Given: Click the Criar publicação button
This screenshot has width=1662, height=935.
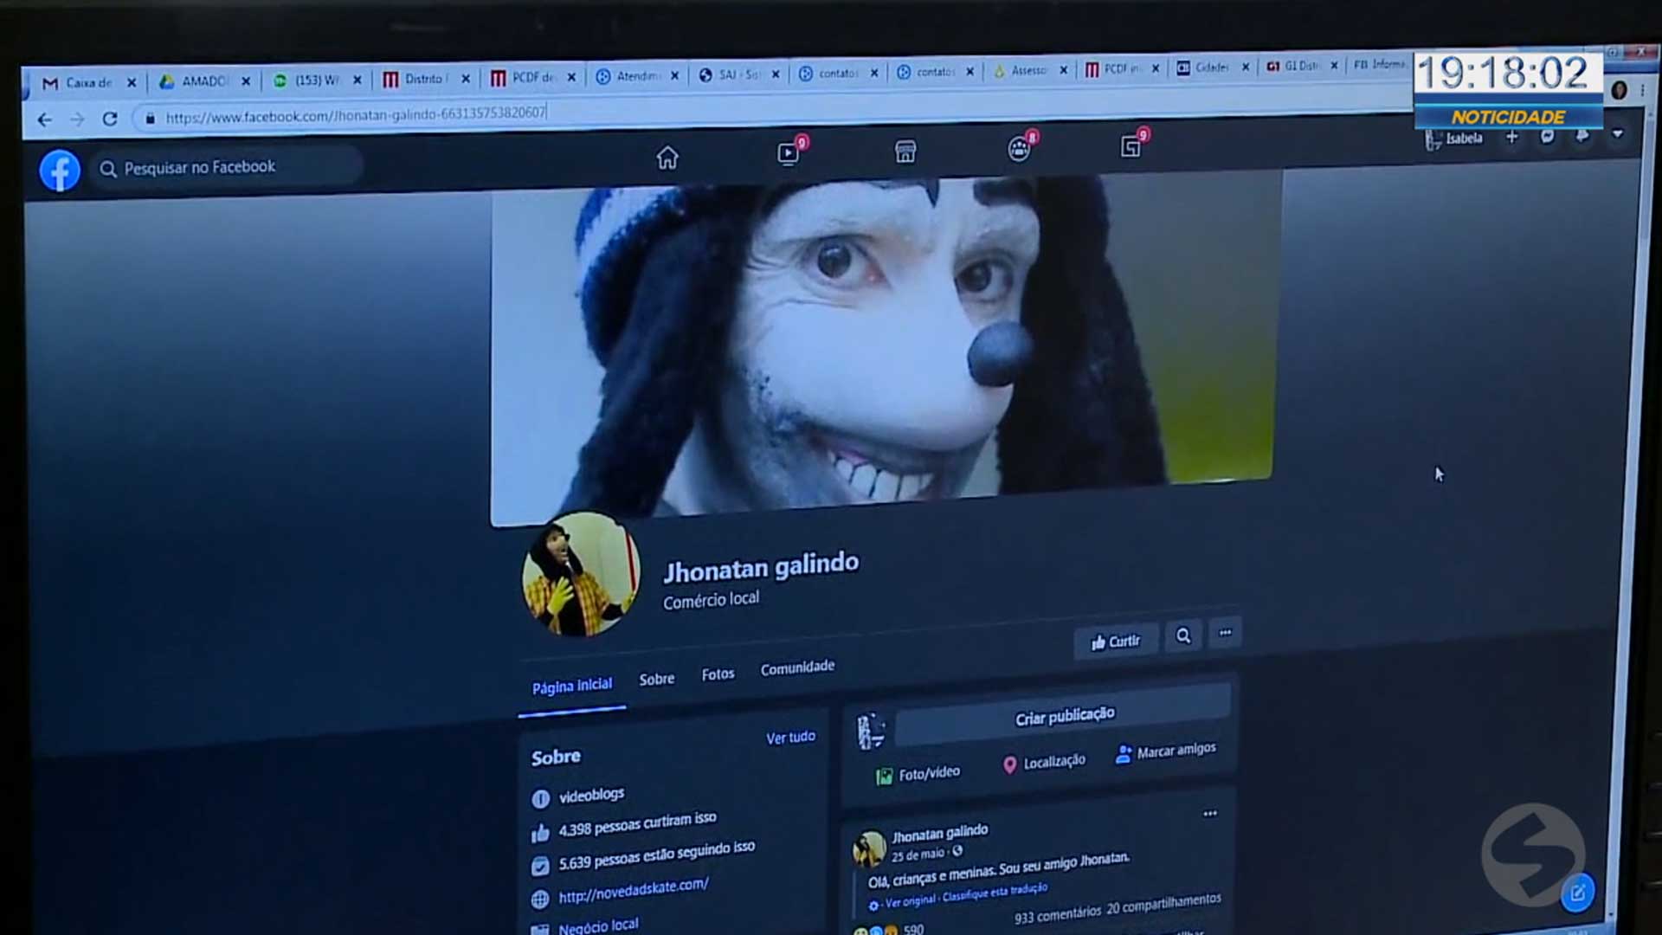Looking at the screenshot, I should (1063, 716).
